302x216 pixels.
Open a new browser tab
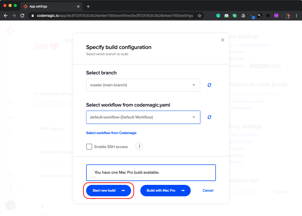(89, 6)
